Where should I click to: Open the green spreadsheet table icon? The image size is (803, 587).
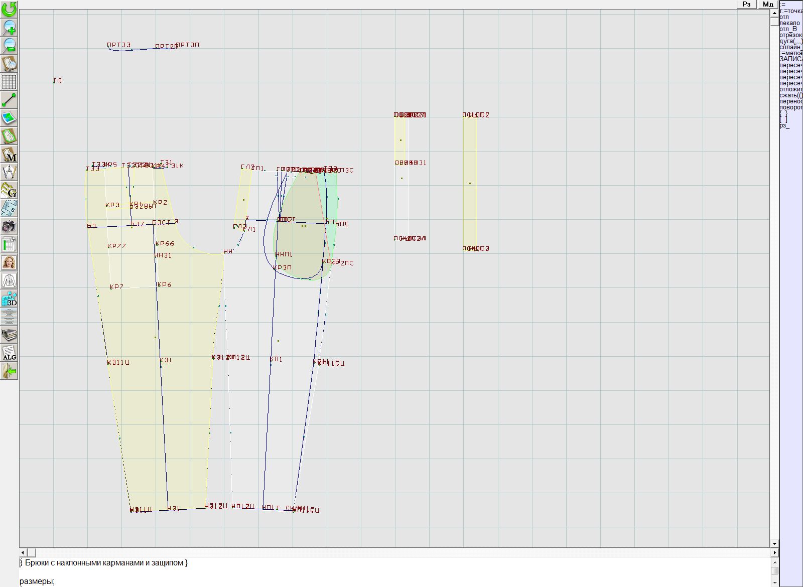[9, 244]
